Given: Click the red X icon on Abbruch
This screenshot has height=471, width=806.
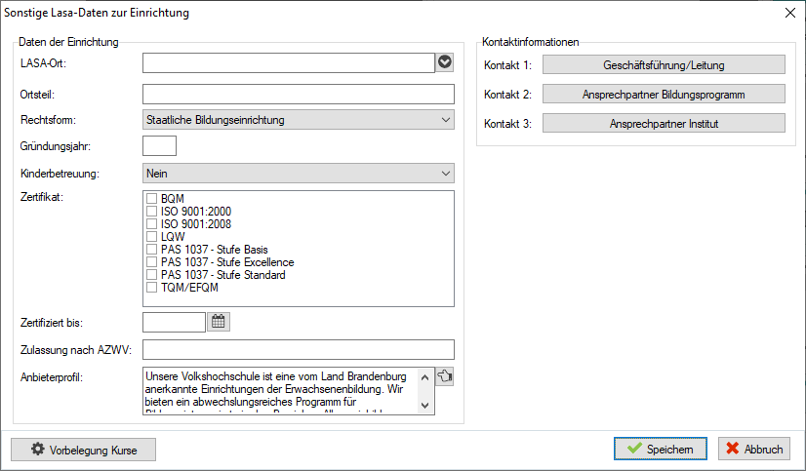Looking at the screenshot, I should coord(733,449).
